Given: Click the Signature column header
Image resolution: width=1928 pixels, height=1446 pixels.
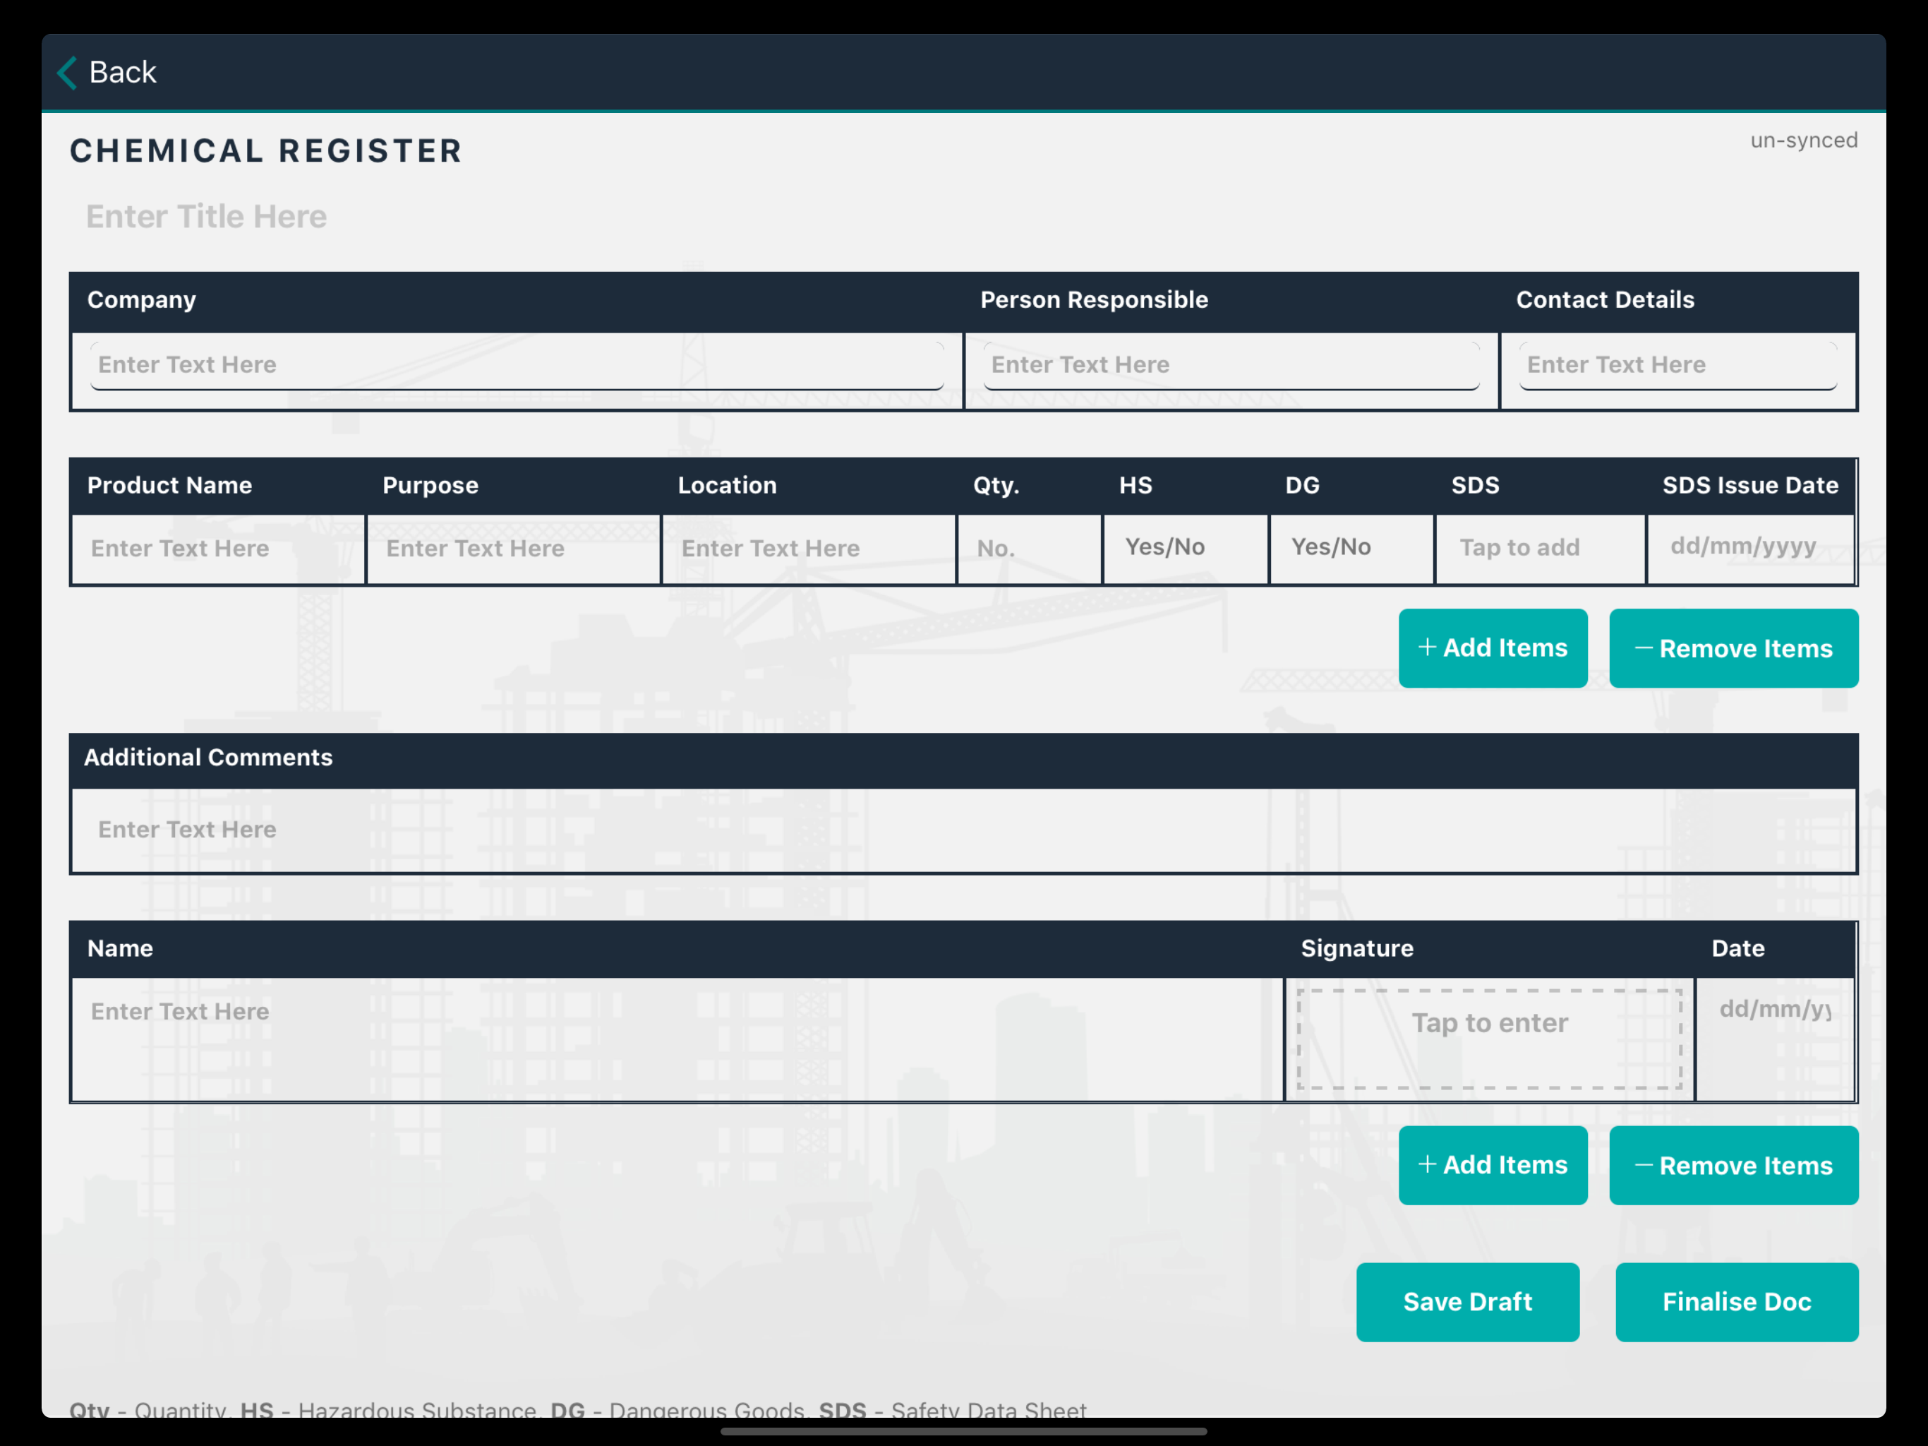Looking at the screenshot, I should (1357, 948).
